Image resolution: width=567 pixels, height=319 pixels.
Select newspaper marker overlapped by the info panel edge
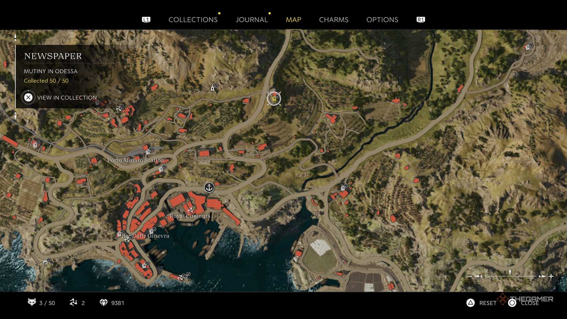click(x=99, y=102)
